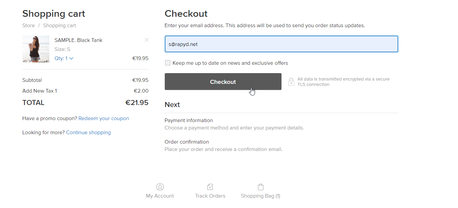
Task: Click the Redeem your coupon link
Action: coord(104,118)
